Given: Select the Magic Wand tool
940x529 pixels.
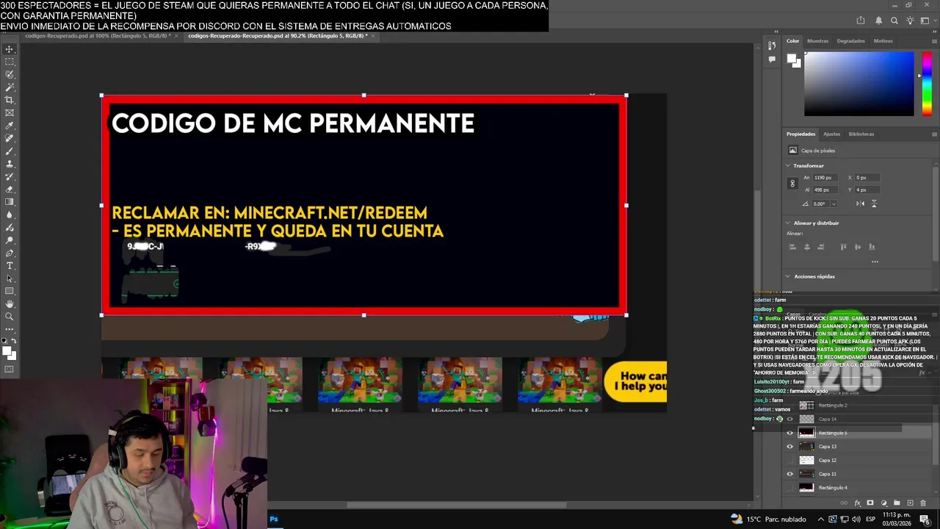Looking at the screenshot, I should (x=10, y=87).
